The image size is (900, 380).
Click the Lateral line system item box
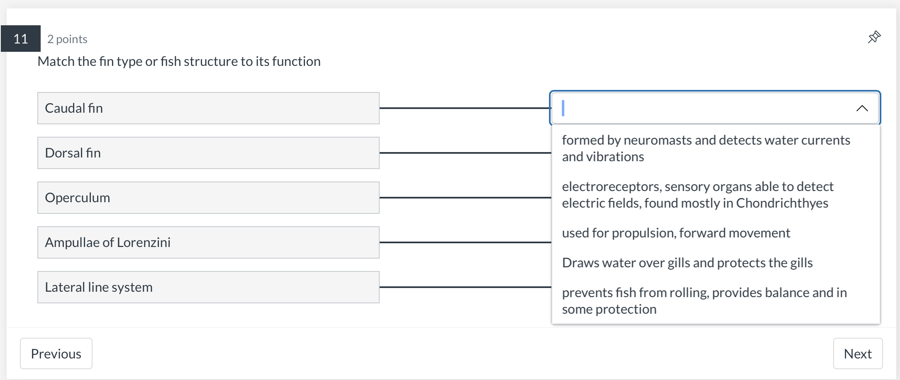207,287
